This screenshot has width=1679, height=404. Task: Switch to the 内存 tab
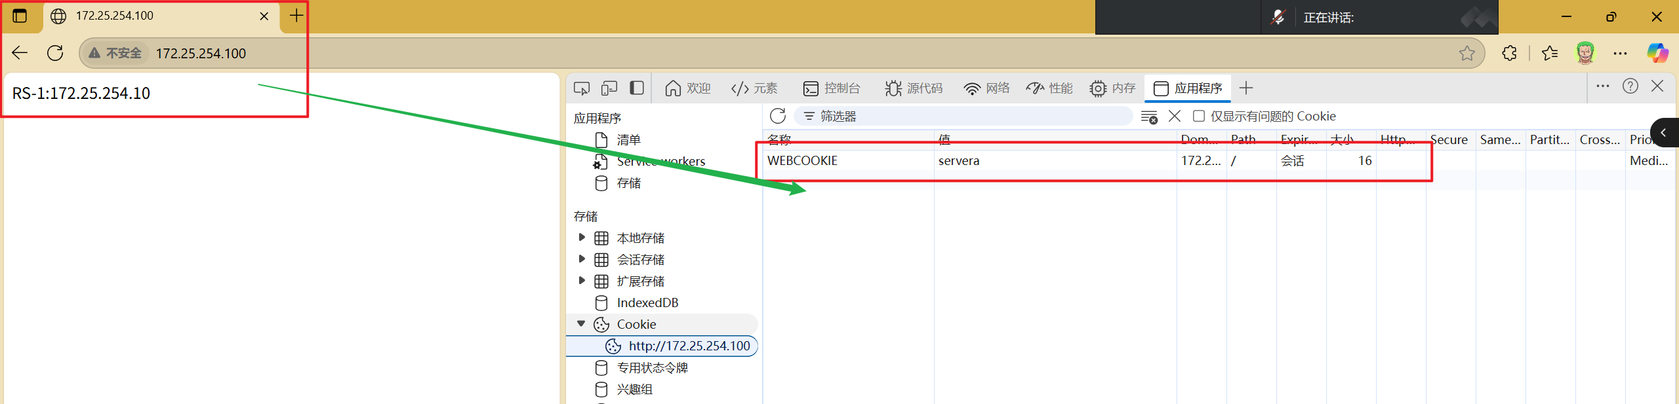1112,88
